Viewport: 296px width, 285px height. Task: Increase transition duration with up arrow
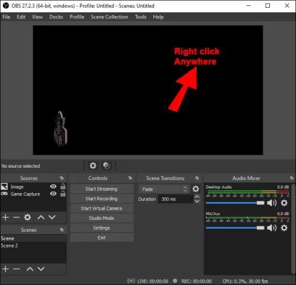197,197
